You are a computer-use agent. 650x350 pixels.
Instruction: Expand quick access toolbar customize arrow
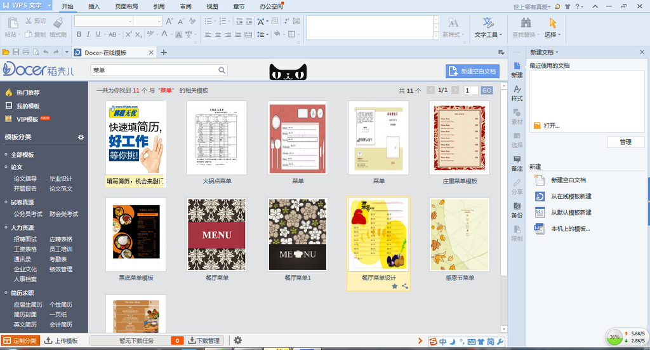[x=67, y=52]
